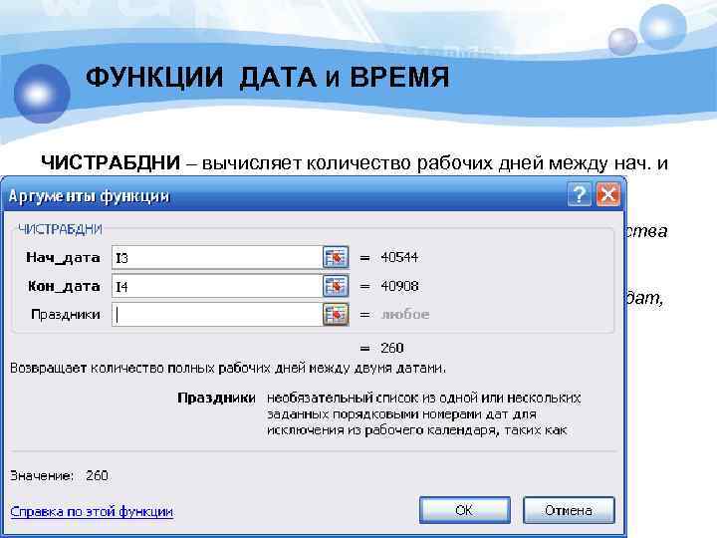The height and width of the screenshot is (538, 717).
Task: Click the Праздники argument label beside the empty field
Action: [66, 315]
